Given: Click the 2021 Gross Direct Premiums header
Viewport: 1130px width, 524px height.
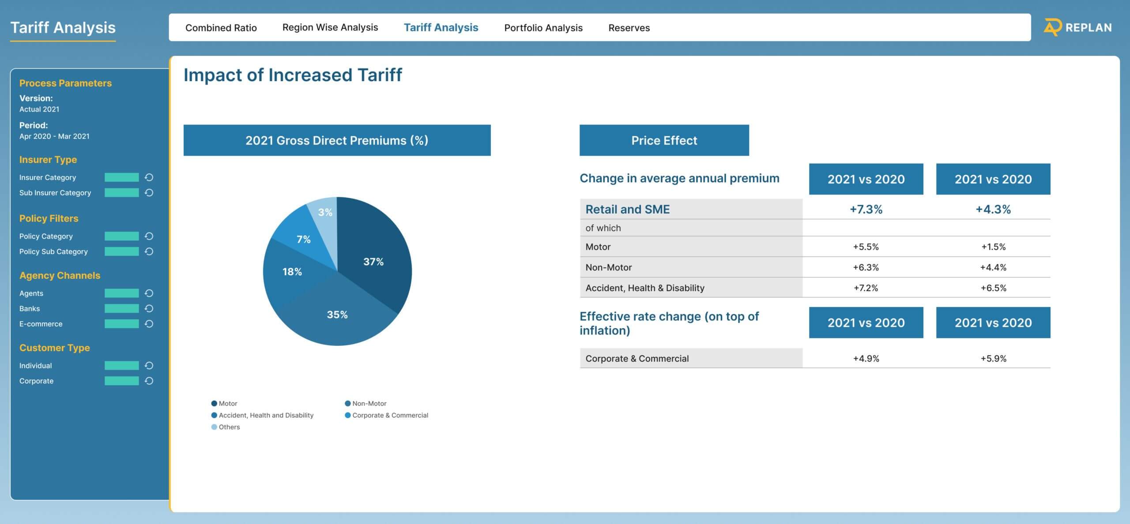Looking at the screenshot, I should [x=337, y=140].
